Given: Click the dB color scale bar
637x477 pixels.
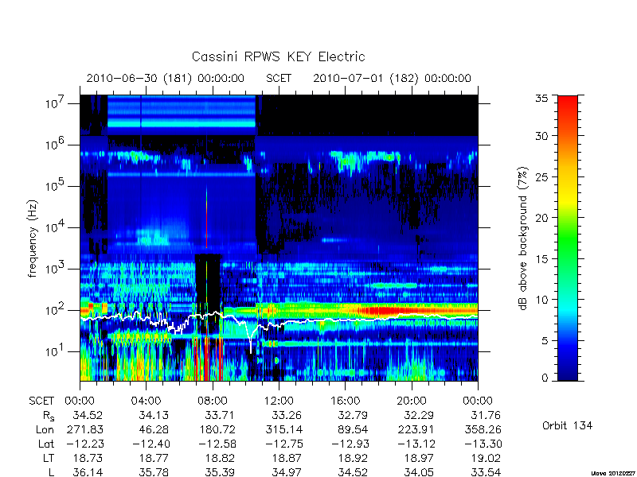Looking at the screenshot, I should [x=568, y=238].
